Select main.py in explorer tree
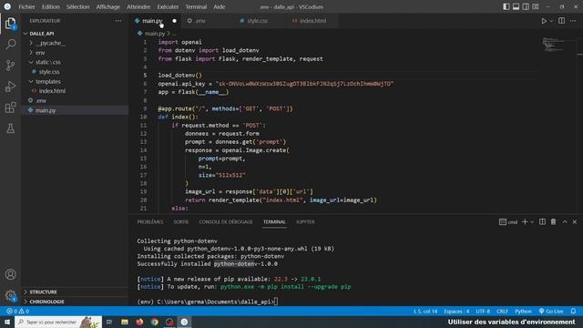This screenshot has width=583, height=328. [46, 110]
